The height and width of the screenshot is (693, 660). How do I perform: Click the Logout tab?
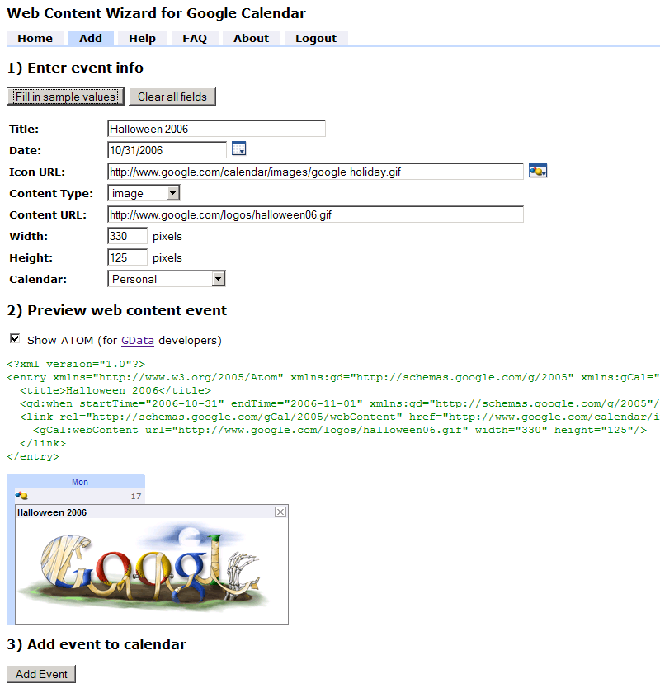[316, 39]
